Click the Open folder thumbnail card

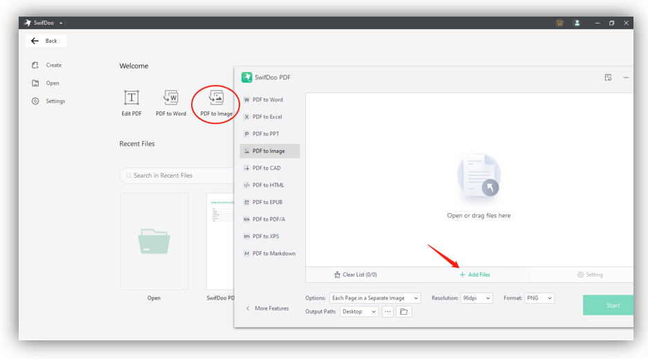point(154,241)
